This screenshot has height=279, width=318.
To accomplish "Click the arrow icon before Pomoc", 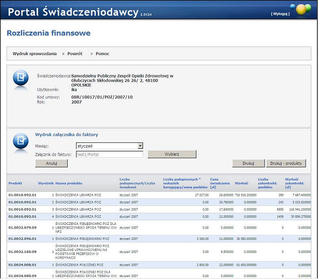I will 92,54.
